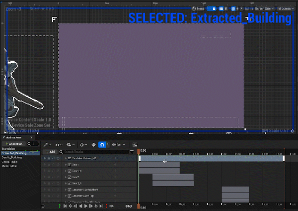Open the Key Options crosshair menu
Image resolution: width=298 pixels, height=211 pixels.
point(83,145)
